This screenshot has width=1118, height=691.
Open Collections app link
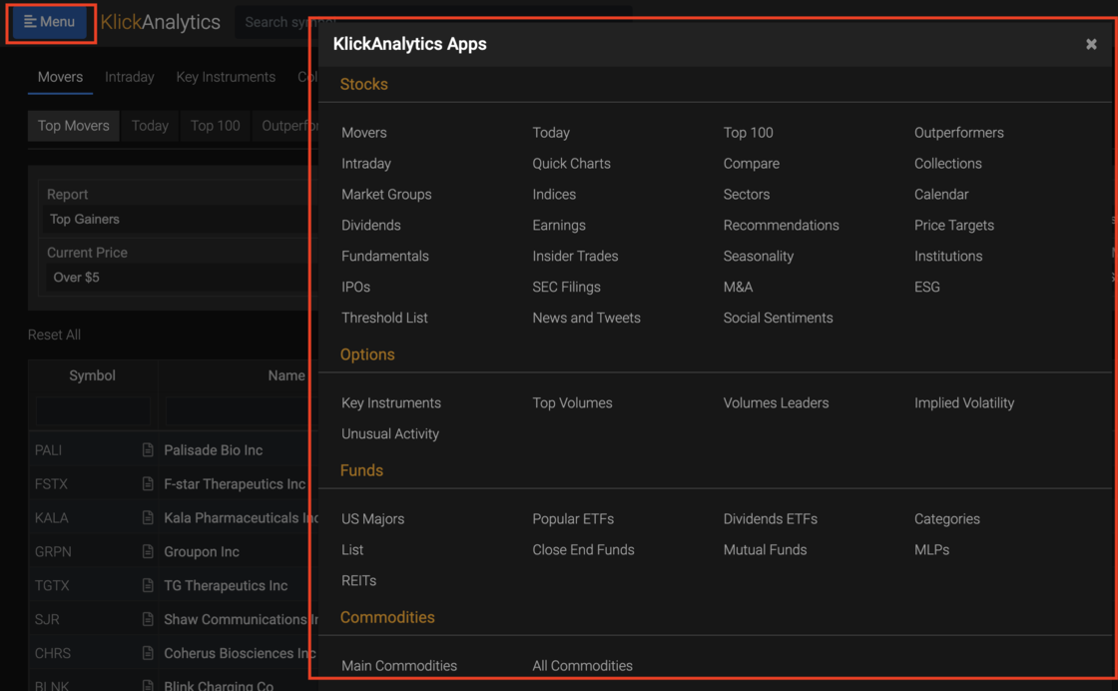click(947, 164)
